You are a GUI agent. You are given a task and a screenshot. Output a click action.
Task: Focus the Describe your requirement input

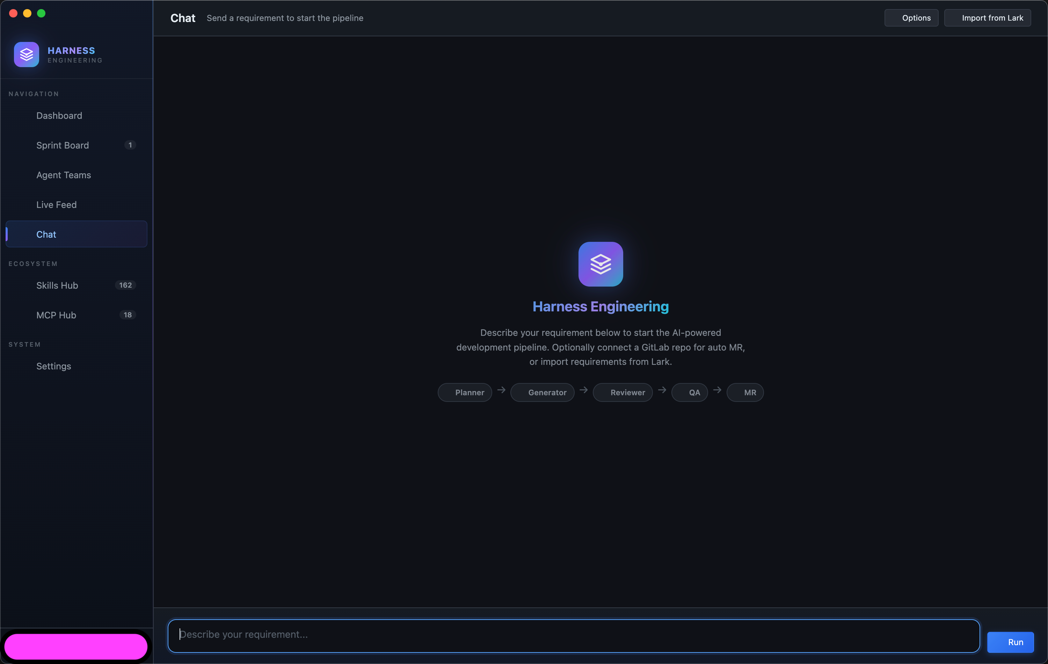pos(574,636)
